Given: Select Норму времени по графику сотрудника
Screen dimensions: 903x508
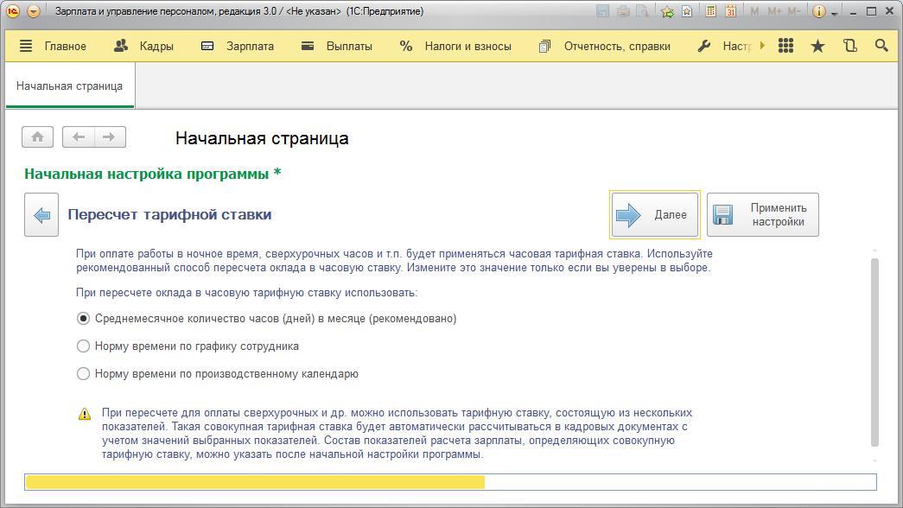Looking at the screenshot, I should point(84,346).
